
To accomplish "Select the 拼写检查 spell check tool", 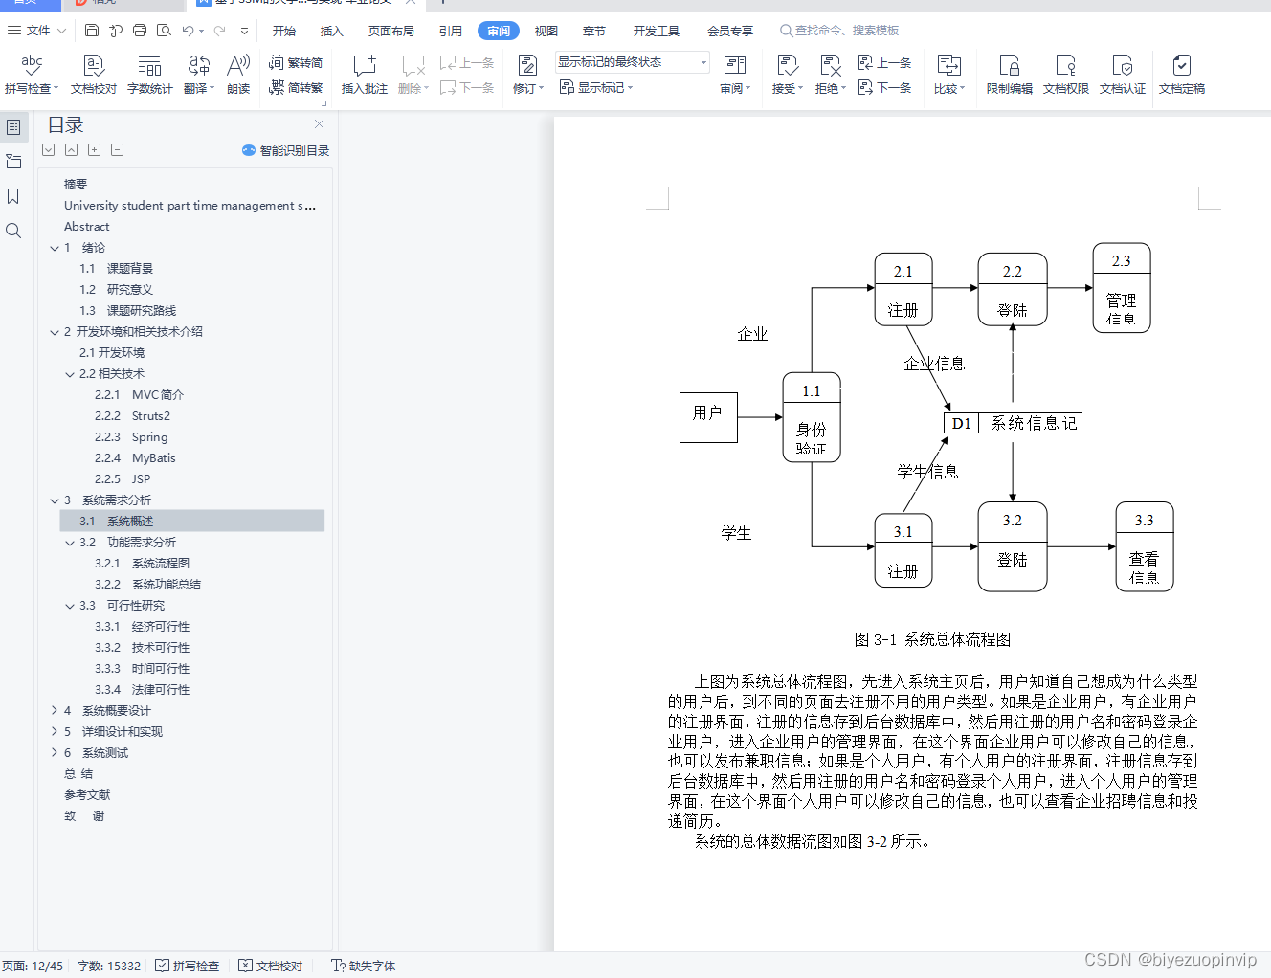I will coord(31,74).
